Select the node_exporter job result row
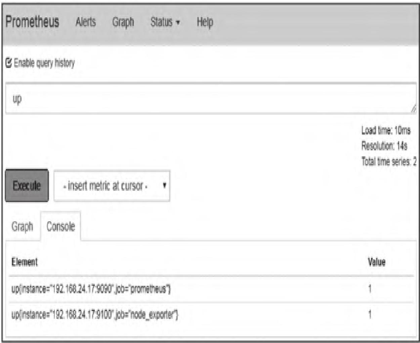Image resolution: width=420 pixels, height=343 pixels. click(x=95, y=315)
